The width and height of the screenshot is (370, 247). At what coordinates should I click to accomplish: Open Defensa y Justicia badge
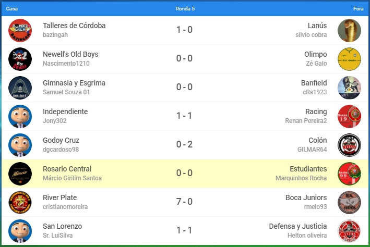(349, 231)
